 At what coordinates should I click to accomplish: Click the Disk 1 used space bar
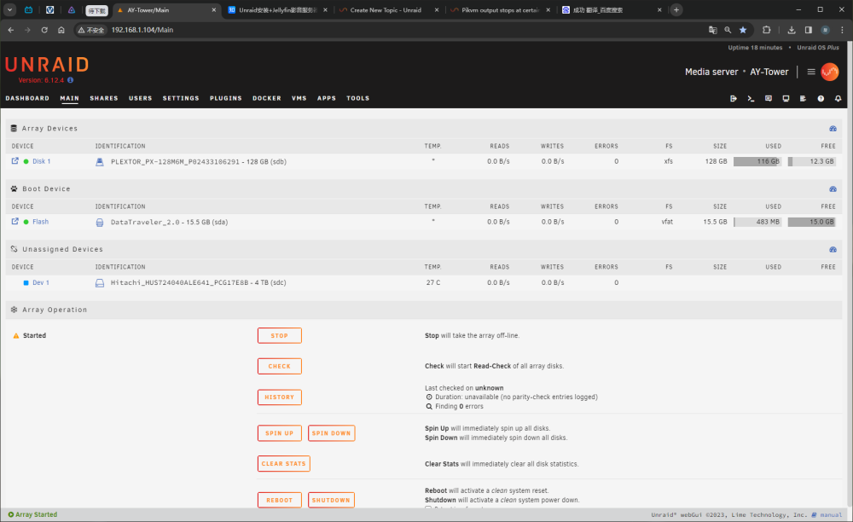point(757,161)
